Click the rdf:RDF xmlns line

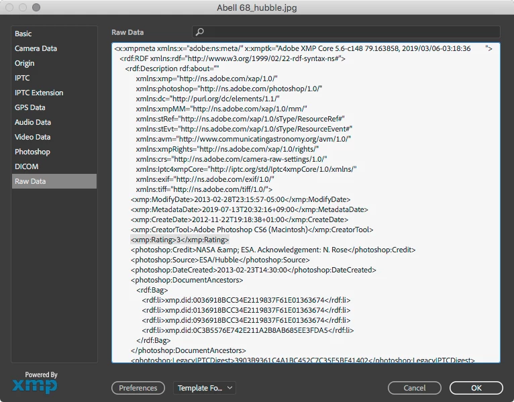[232, 58]
